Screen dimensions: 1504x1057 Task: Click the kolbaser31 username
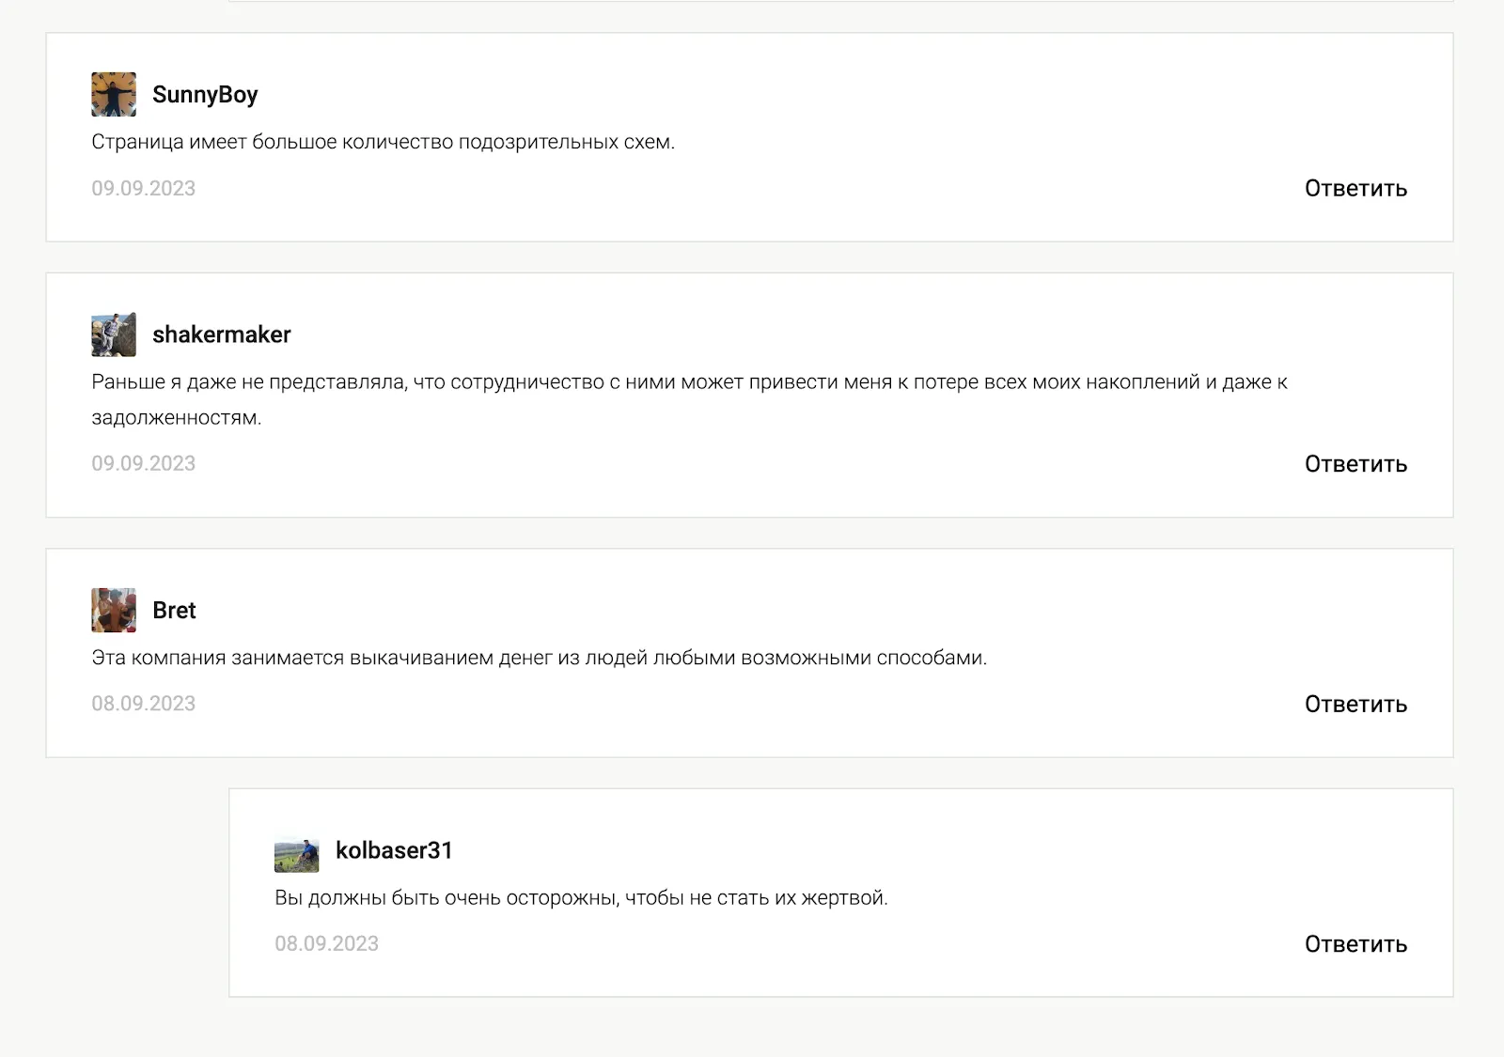pos(394,850)
